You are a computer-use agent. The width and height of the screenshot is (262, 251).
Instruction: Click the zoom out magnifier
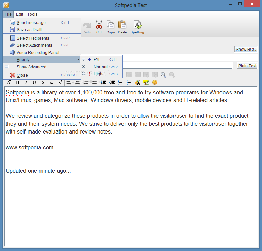[172, 75]
